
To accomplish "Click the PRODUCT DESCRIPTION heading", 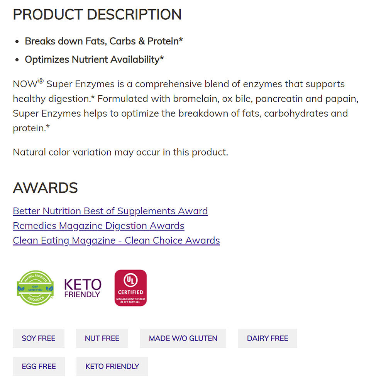I will click(97, 15).
